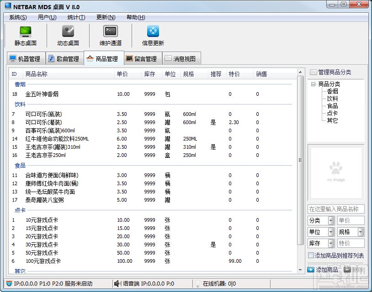
Task: Click the speaker icon beside 语音端
Action: [x=117, y=283]
